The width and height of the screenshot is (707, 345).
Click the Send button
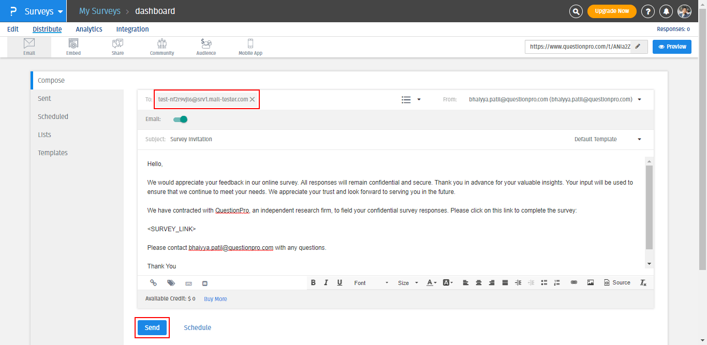(152, 328)
